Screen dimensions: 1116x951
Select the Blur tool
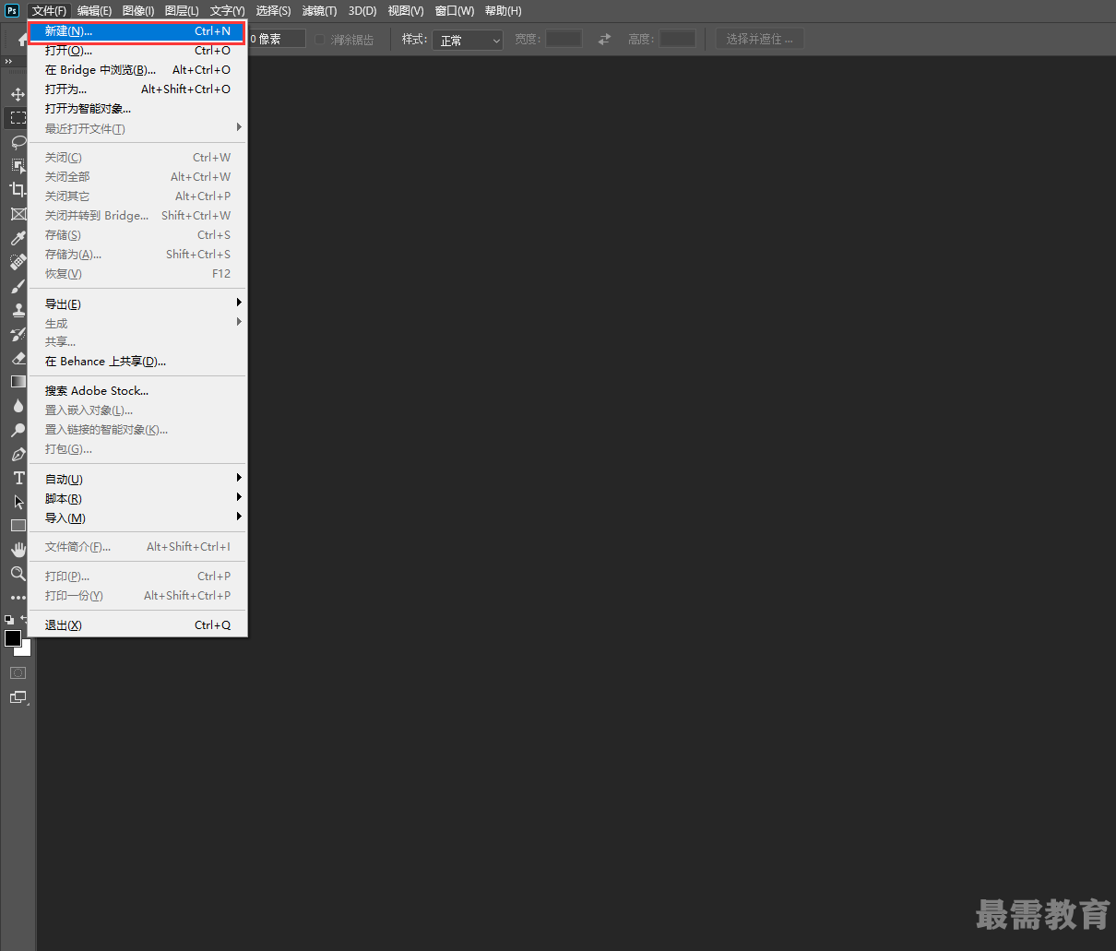[18, 406]
